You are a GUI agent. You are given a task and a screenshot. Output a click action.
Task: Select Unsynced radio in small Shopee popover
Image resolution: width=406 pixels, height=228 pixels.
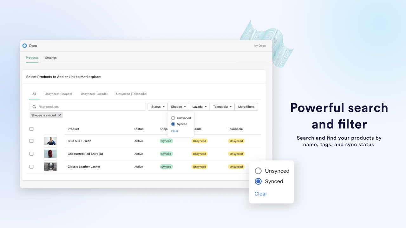click(x=173, y=118)
